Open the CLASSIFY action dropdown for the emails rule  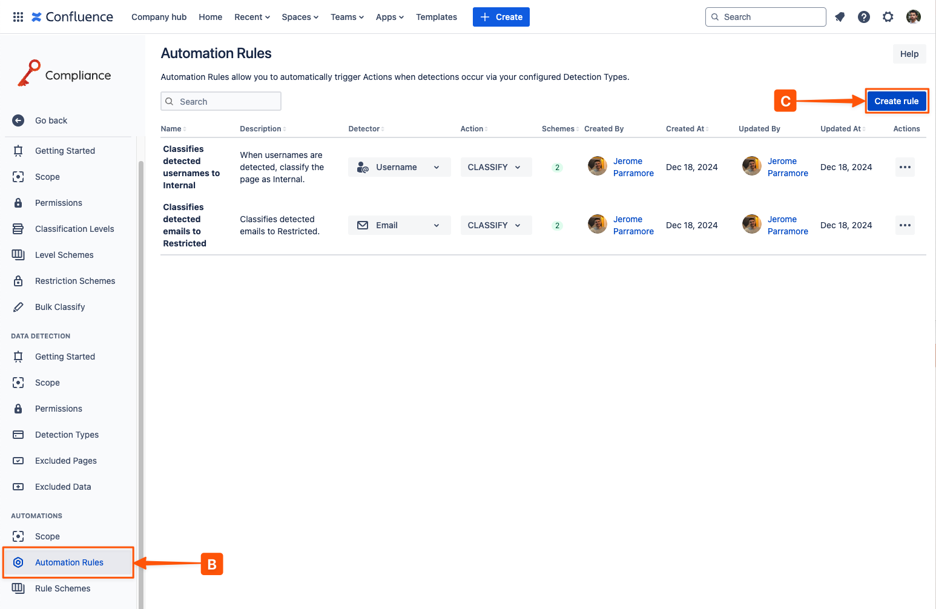point(495,225)
